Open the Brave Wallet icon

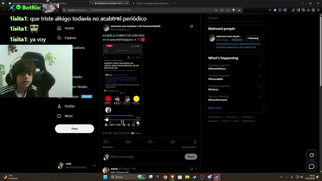pos(303,10)
